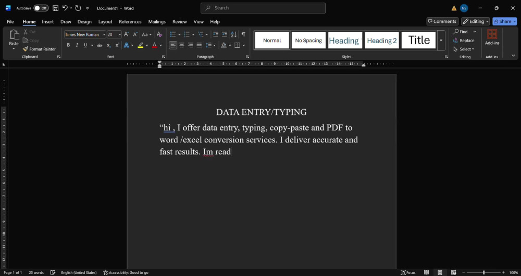Toggle show paragraph marks
Image resolution: width=521 pixels, height=276 pixels.
(243, 34)
